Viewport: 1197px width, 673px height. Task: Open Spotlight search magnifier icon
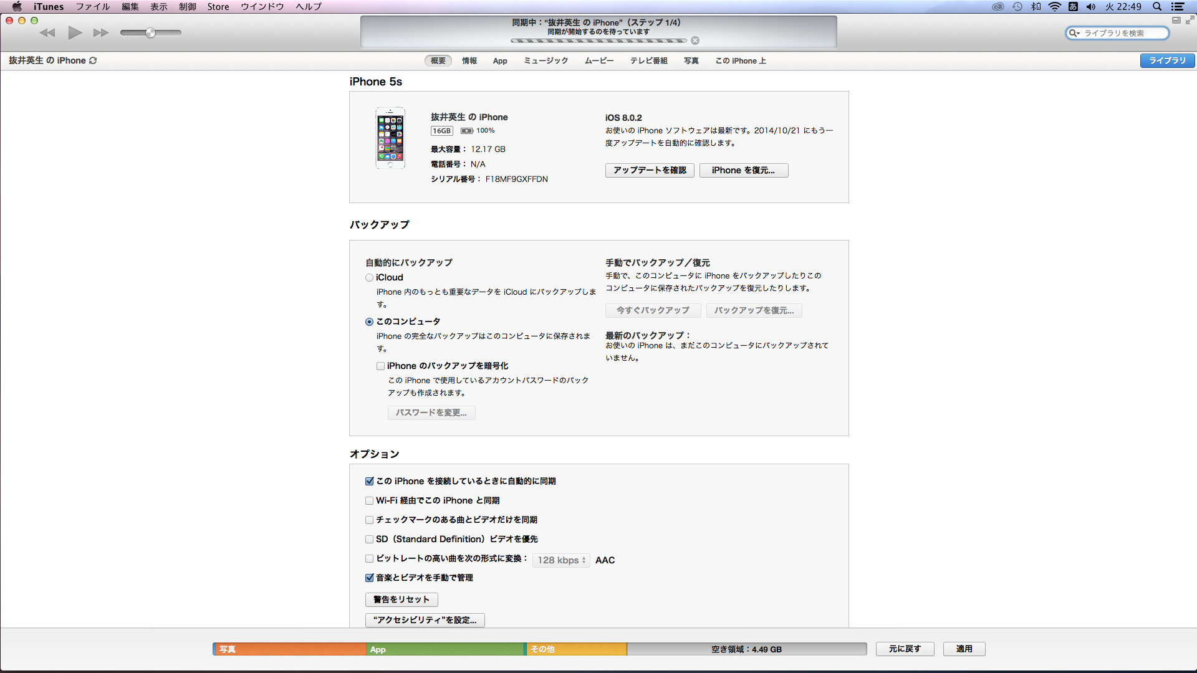(x=1157, y=7)
